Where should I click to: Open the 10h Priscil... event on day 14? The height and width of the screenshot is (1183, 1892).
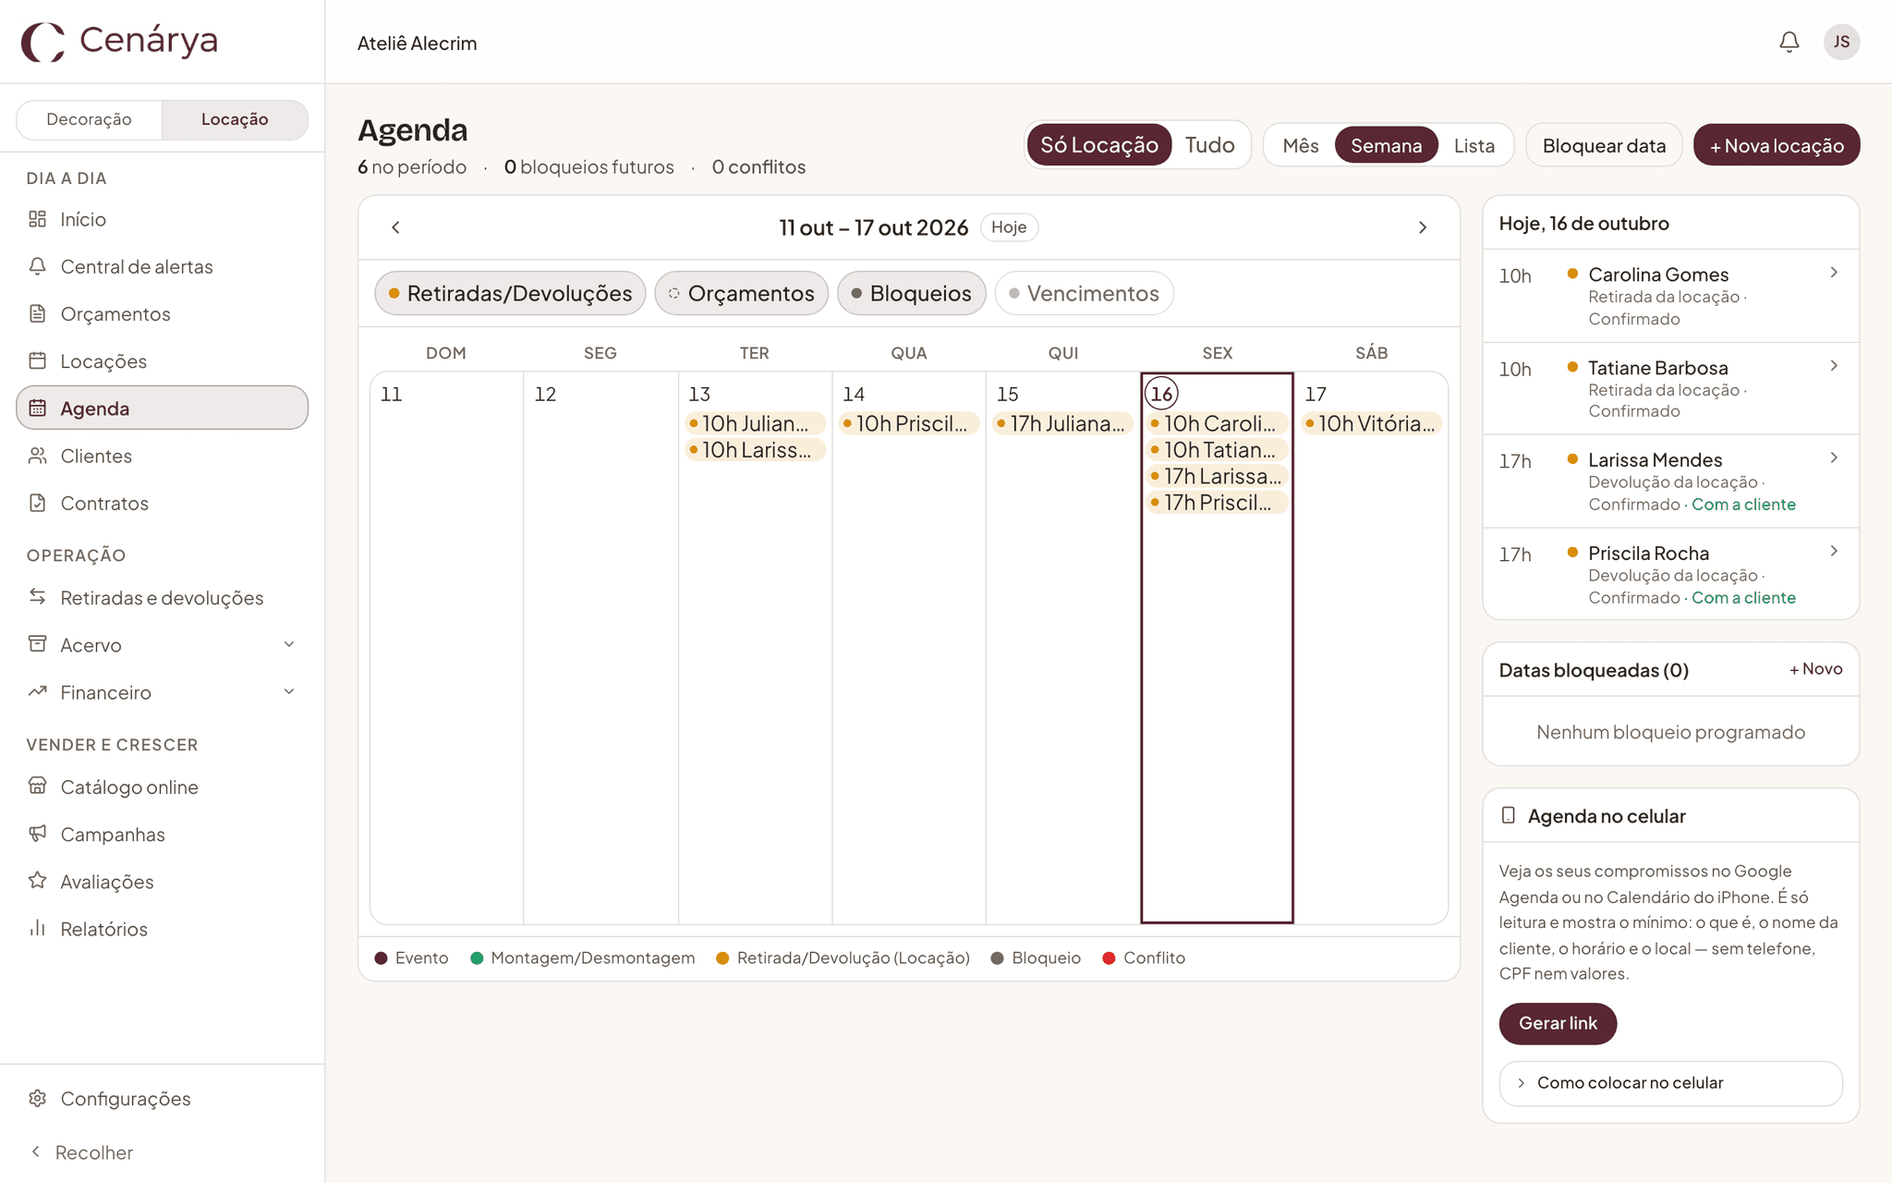(908, 423)
